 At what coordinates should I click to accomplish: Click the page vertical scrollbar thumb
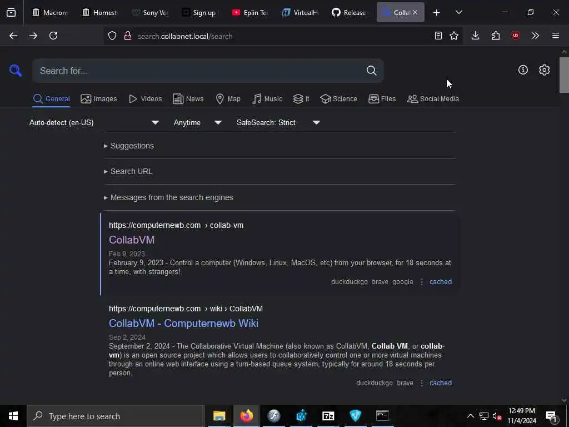[x=564, y=75]
